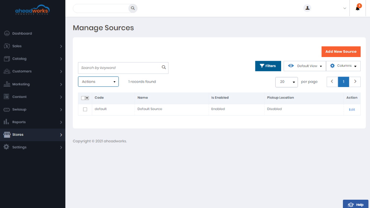Click the Filters button
Image resolution: width=370 pixels, height=208 pixels.
click(x=268, y=66)
